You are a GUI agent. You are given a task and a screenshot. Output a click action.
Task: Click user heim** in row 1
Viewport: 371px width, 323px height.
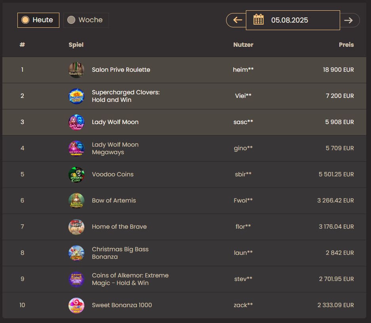pos(243,70)
